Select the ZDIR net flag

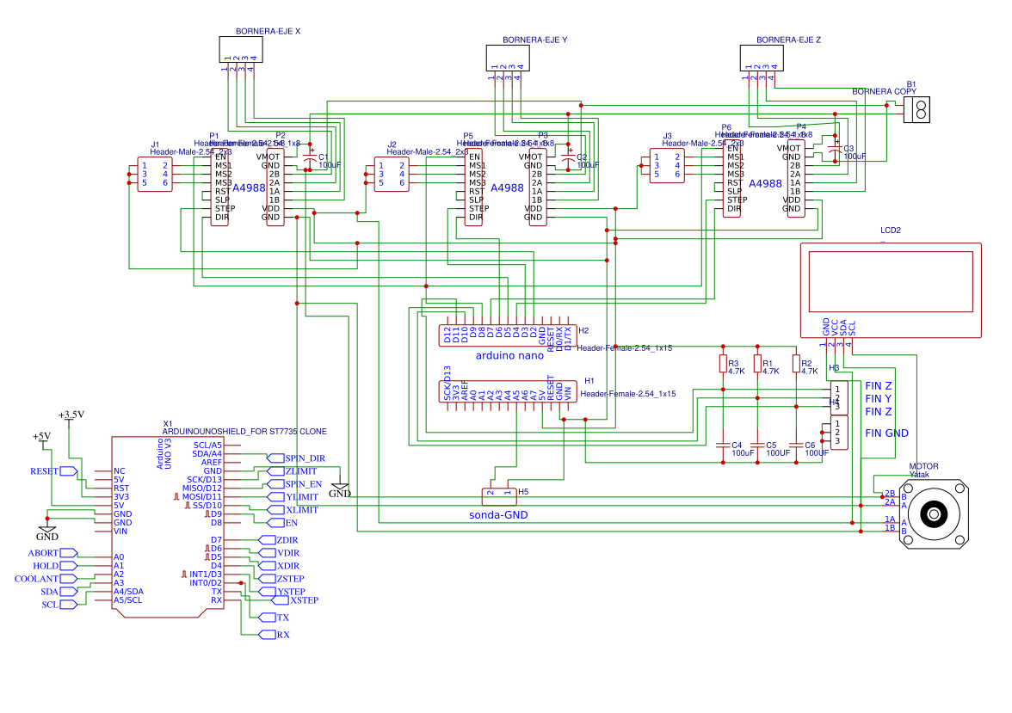pyautogui.click(x=278, y=540)
